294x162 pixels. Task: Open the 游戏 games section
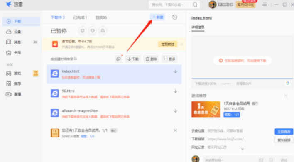(x=14, y=73)
